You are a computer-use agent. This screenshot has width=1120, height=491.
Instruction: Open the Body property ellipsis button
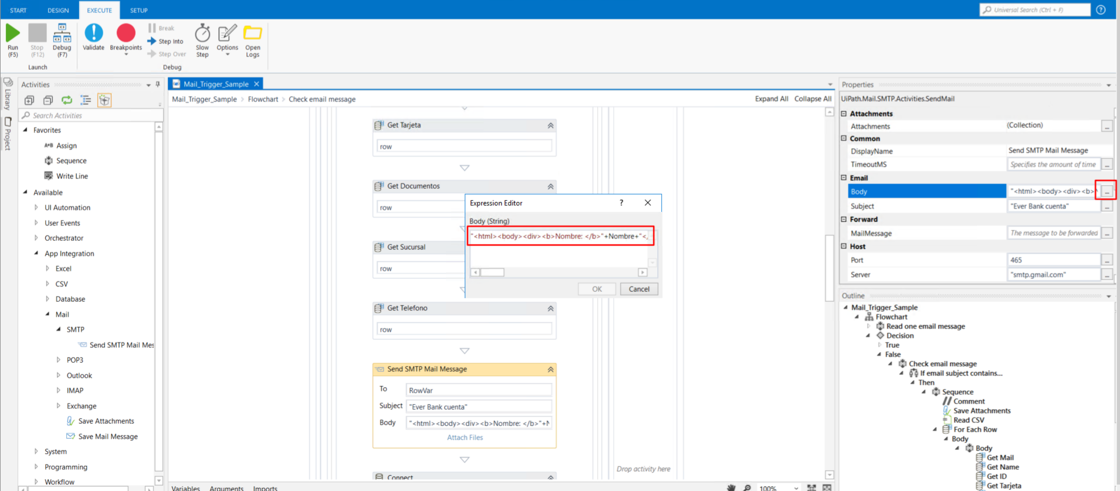[x=1107, y=192]
